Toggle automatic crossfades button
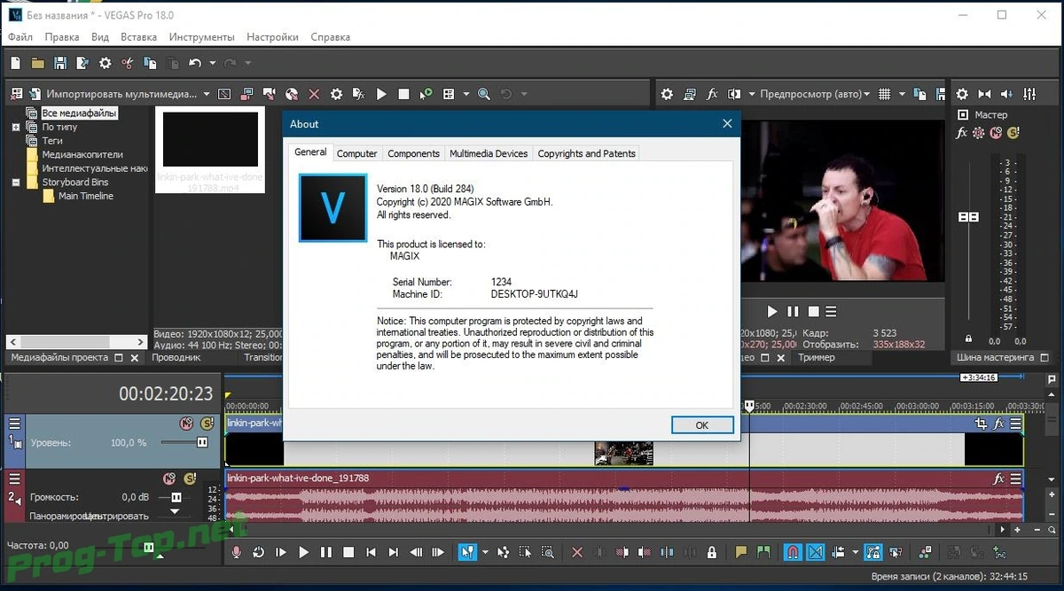The image size is (1064, 591). (x=816, y=552)
